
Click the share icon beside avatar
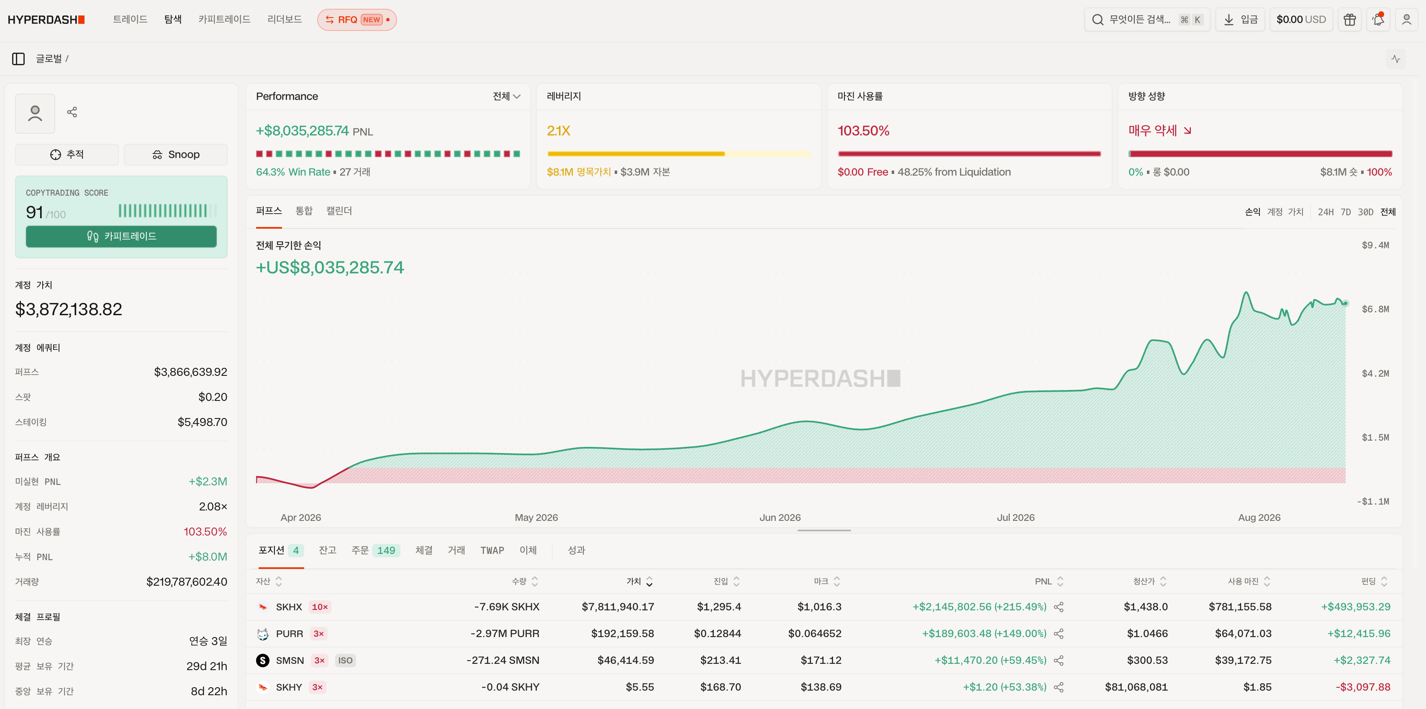pyautogui.click(x=72, y=112)
